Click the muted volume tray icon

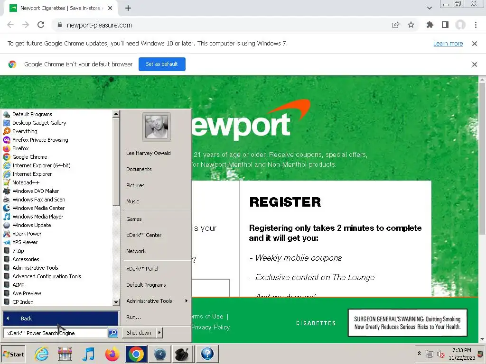coord(440,354)
